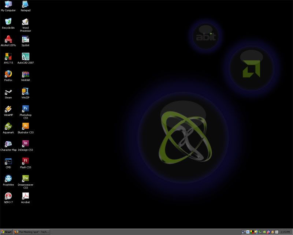
Task: Select the Flash CS3 icon
Action: (25, 163)
